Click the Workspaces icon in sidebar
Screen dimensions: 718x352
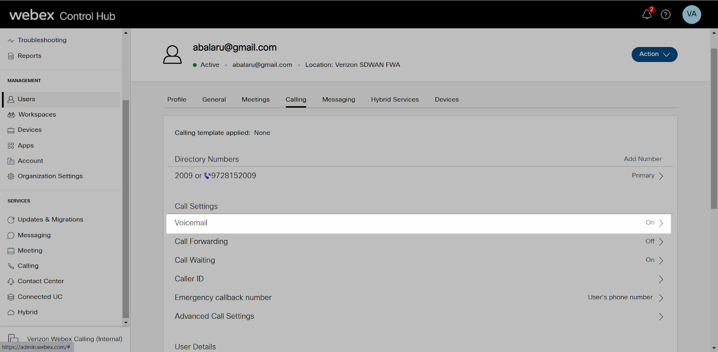coord(11,115)
